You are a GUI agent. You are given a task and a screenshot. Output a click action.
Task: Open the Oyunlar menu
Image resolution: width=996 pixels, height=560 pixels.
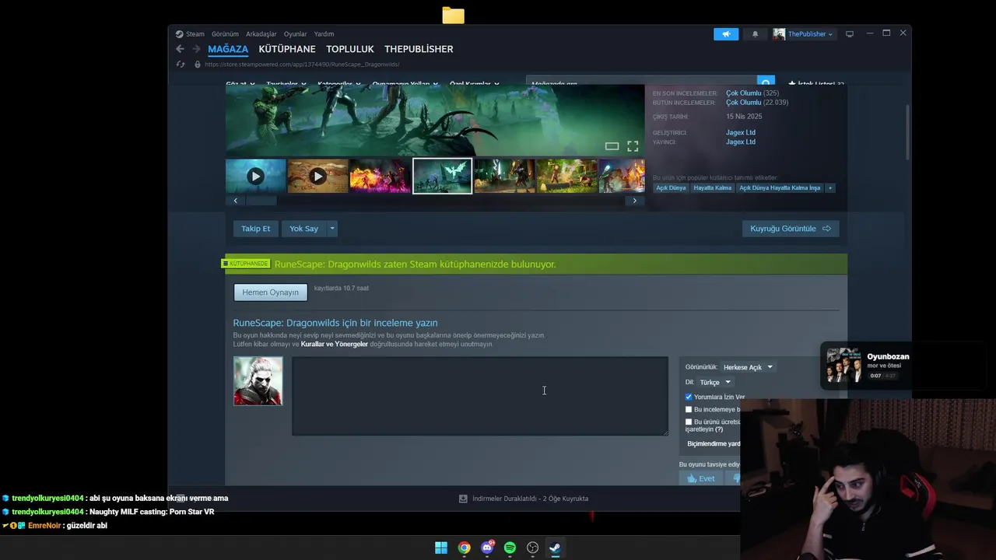tap(296, 34)
